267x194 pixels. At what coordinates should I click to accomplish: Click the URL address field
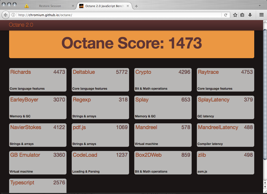[119, 15]
